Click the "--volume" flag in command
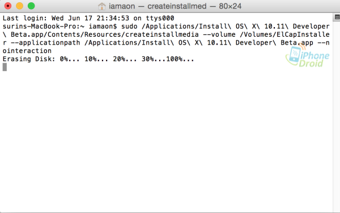The height and width of the screenshot is (213, 340). click(x=219, y=34)
